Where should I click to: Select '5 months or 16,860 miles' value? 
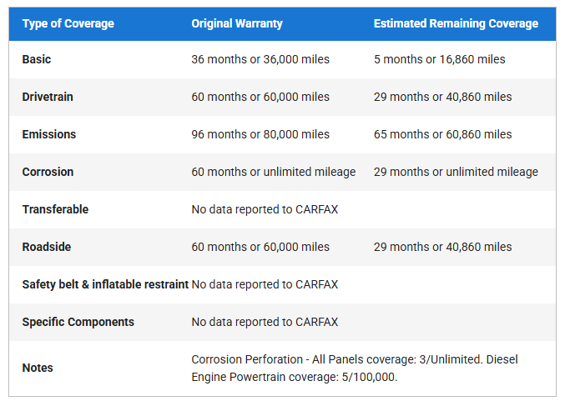(x=439, y=59)
